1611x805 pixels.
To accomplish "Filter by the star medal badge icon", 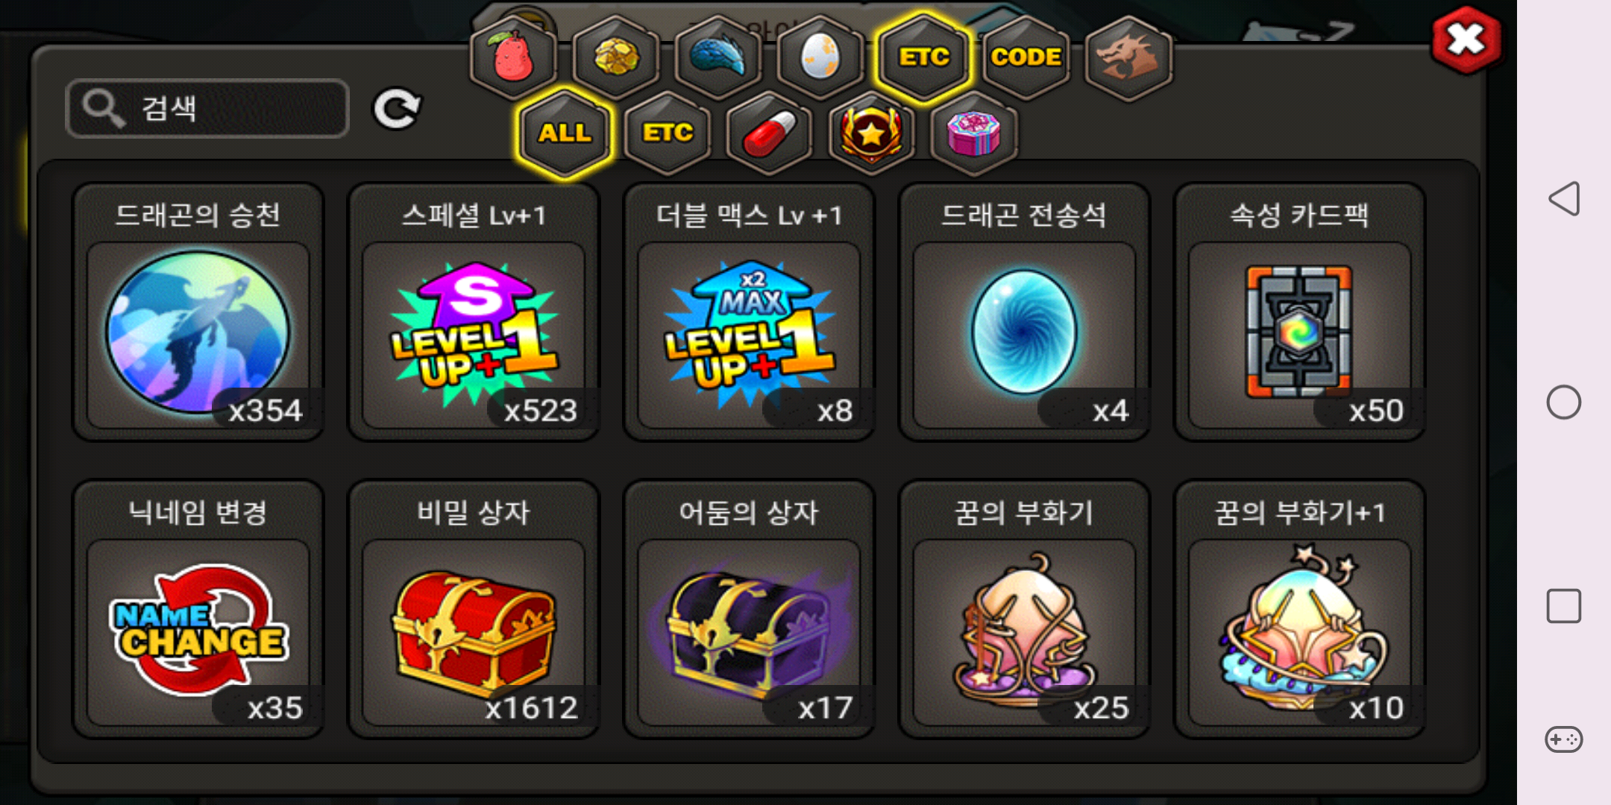I will pos(871,133).
